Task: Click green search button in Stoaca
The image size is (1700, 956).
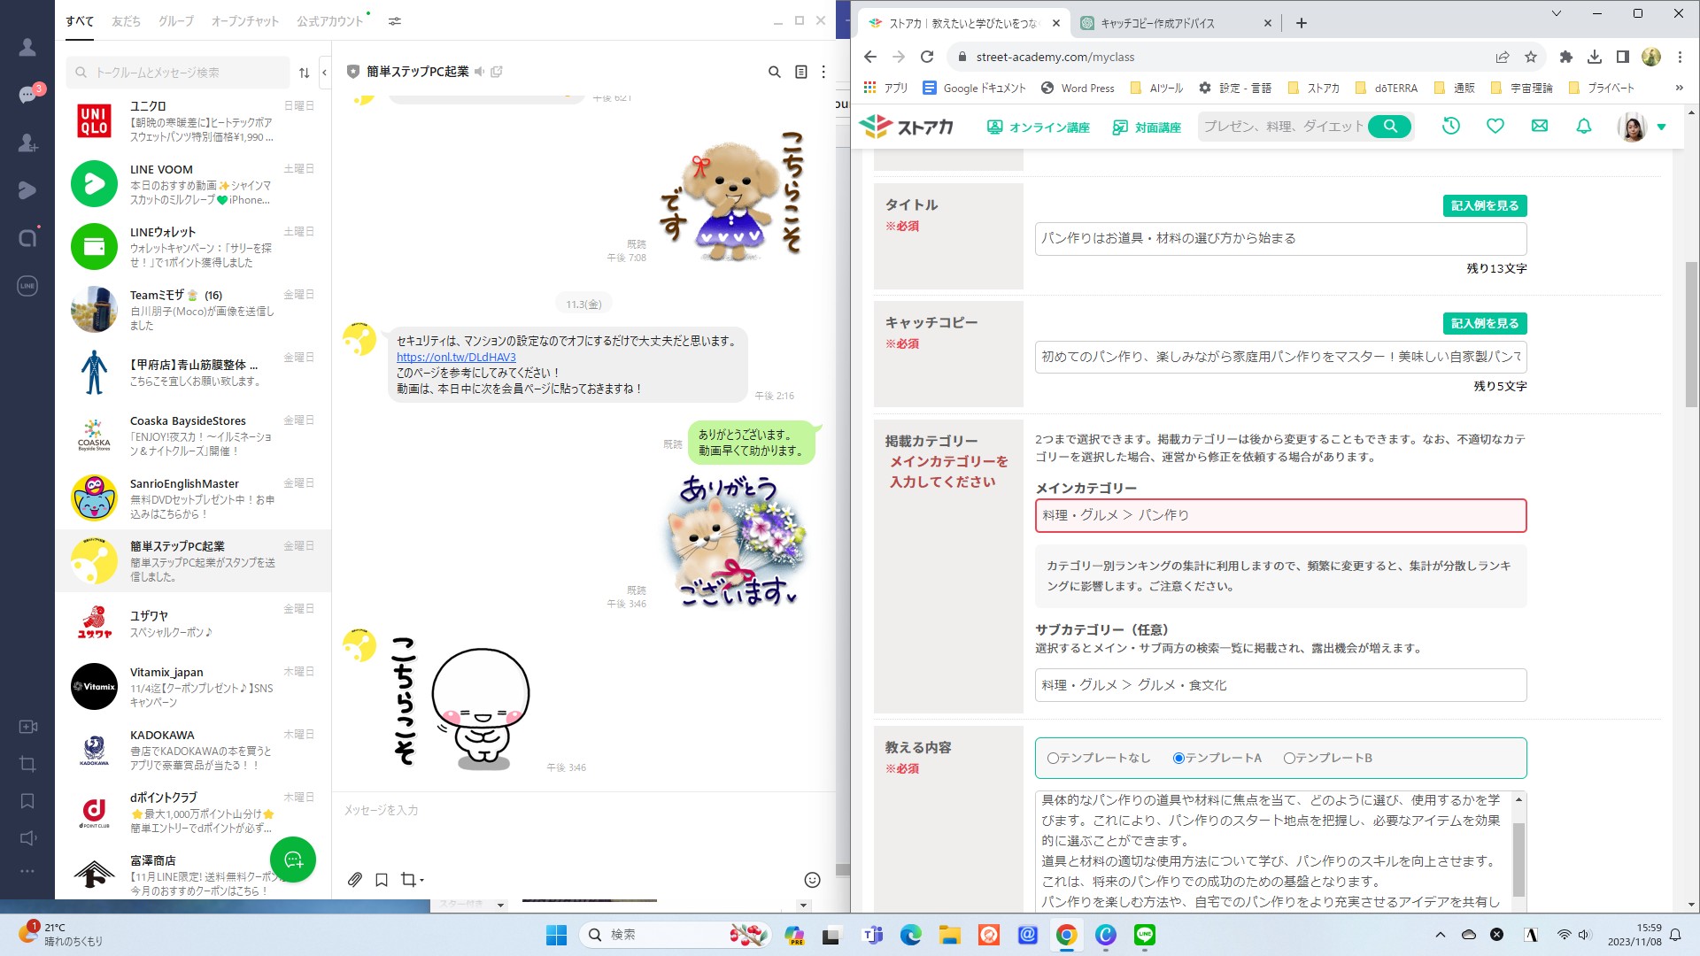Action: pyautogui.click(x=1390, y=127)
